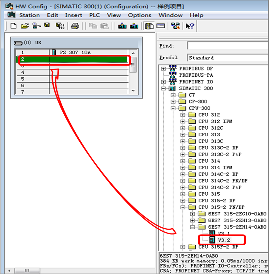Collapse the CPU 315-2 PN/DP node
Image resolution: width=269 pixels, height=274 pixels.
point(182,207)
